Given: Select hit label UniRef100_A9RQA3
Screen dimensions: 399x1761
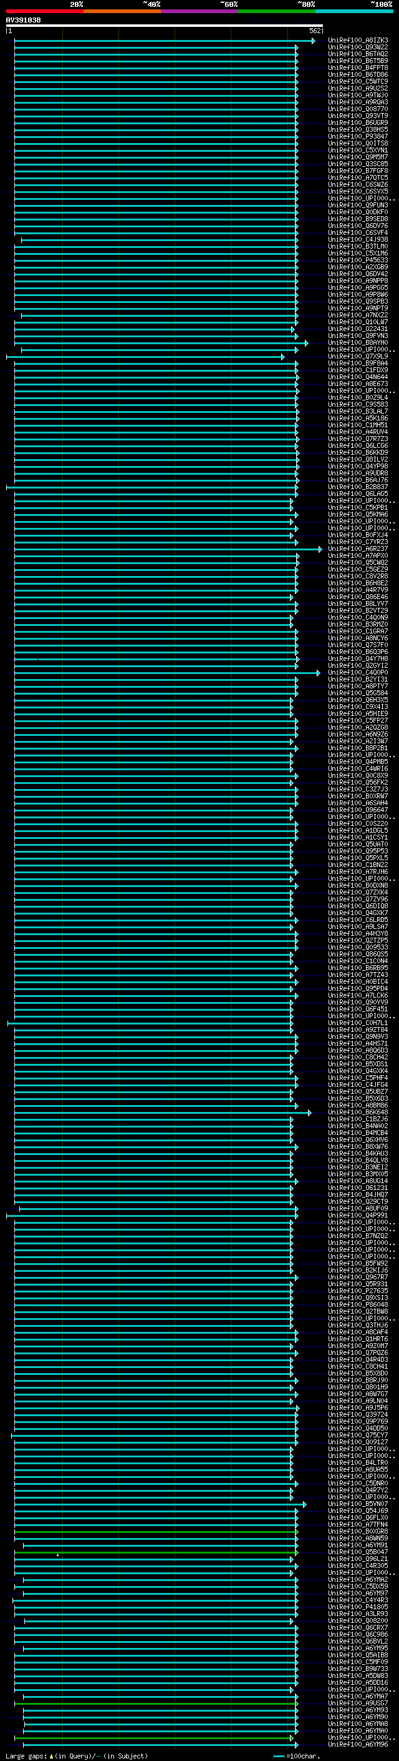Looking at the screenshot, I should [358, 102].
